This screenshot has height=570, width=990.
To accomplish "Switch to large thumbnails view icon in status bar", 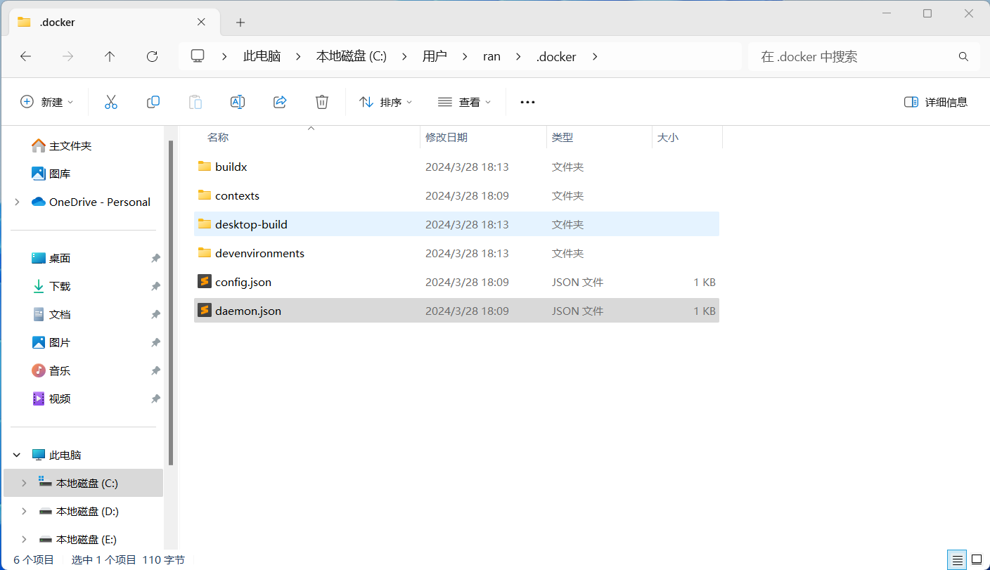I will pos(977,560).
